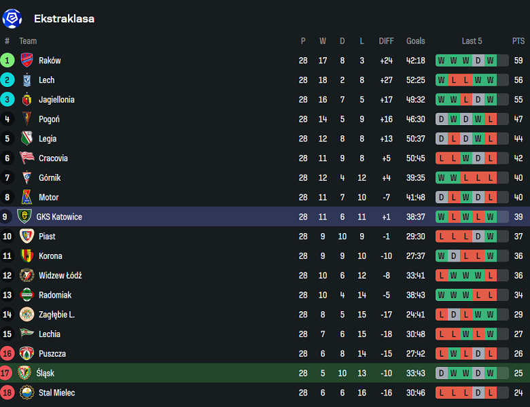Sort table by PTS column header
Screen dimensions: 530x407
pos(518,41)
